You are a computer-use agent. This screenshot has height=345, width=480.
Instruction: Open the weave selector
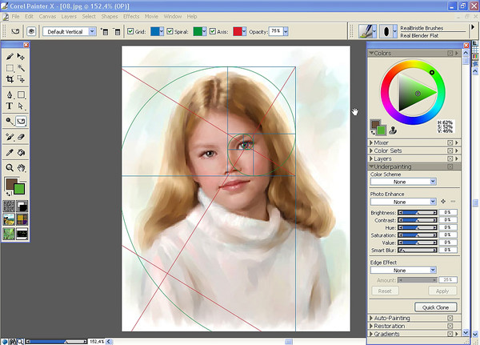tap(22, 220)
